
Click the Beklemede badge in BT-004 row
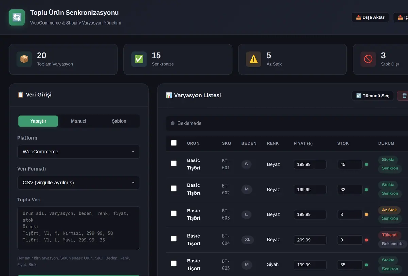click(x=393, y=244)
